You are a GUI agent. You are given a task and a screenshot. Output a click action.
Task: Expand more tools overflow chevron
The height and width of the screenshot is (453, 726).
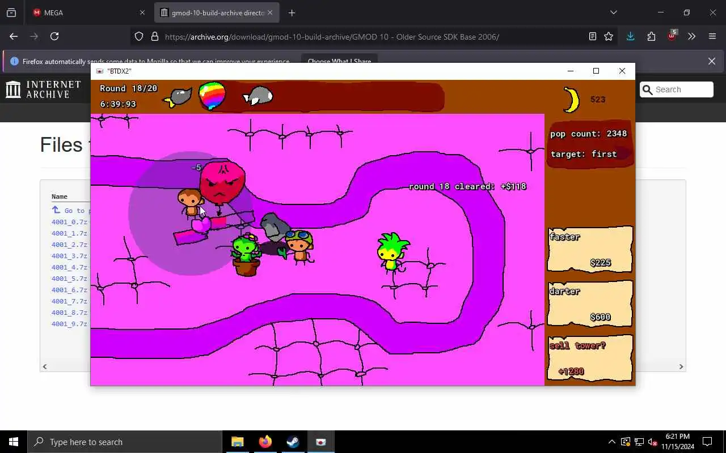692,36
